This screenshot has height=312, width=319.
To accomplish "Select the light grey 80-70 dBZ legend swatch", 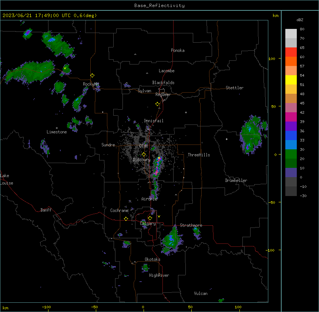I will (x=291, y=34).
